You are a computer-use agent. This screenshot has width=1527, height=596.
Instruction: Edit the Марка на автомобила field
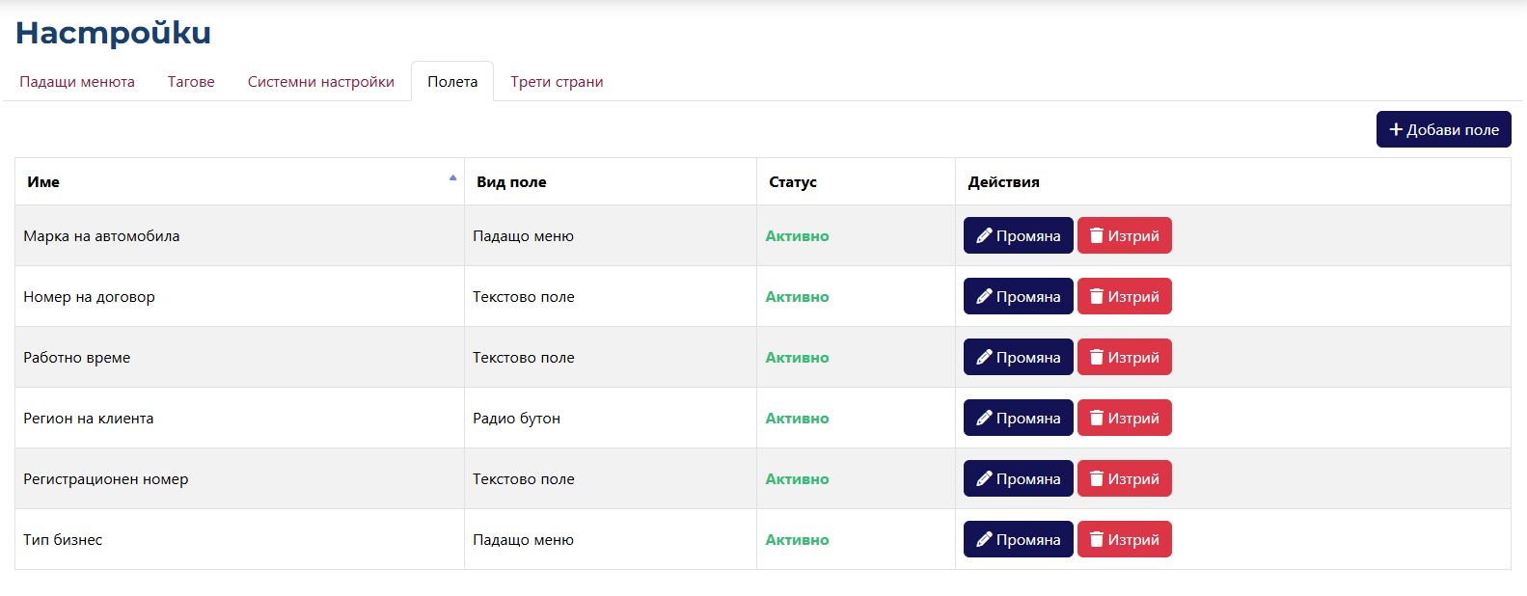click(1018, 235)
